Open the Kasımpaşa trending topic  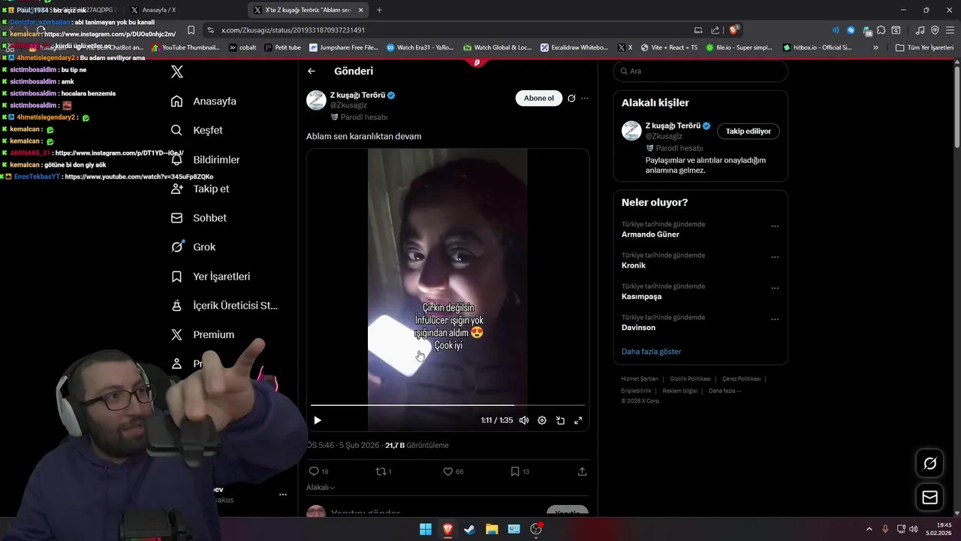pyautogui.click(x=641, y=296)
